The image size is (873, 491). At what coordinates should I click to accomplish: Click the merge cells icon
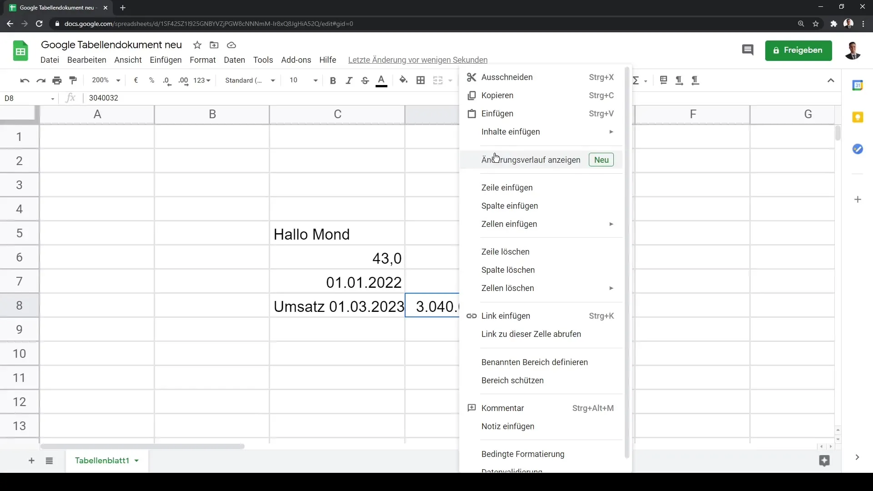tap(438, 80)
